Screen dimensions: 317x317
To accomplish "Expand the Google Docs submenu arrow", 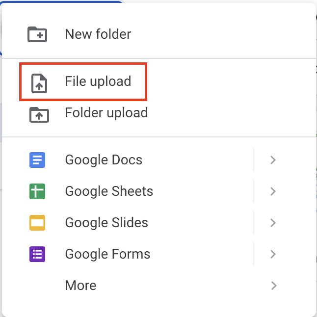I will [x=273, y=160].
